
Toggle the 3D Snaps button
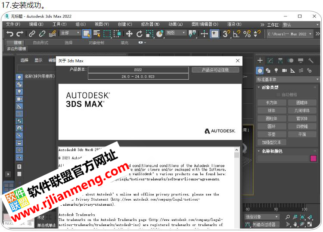tap(227, 34)
